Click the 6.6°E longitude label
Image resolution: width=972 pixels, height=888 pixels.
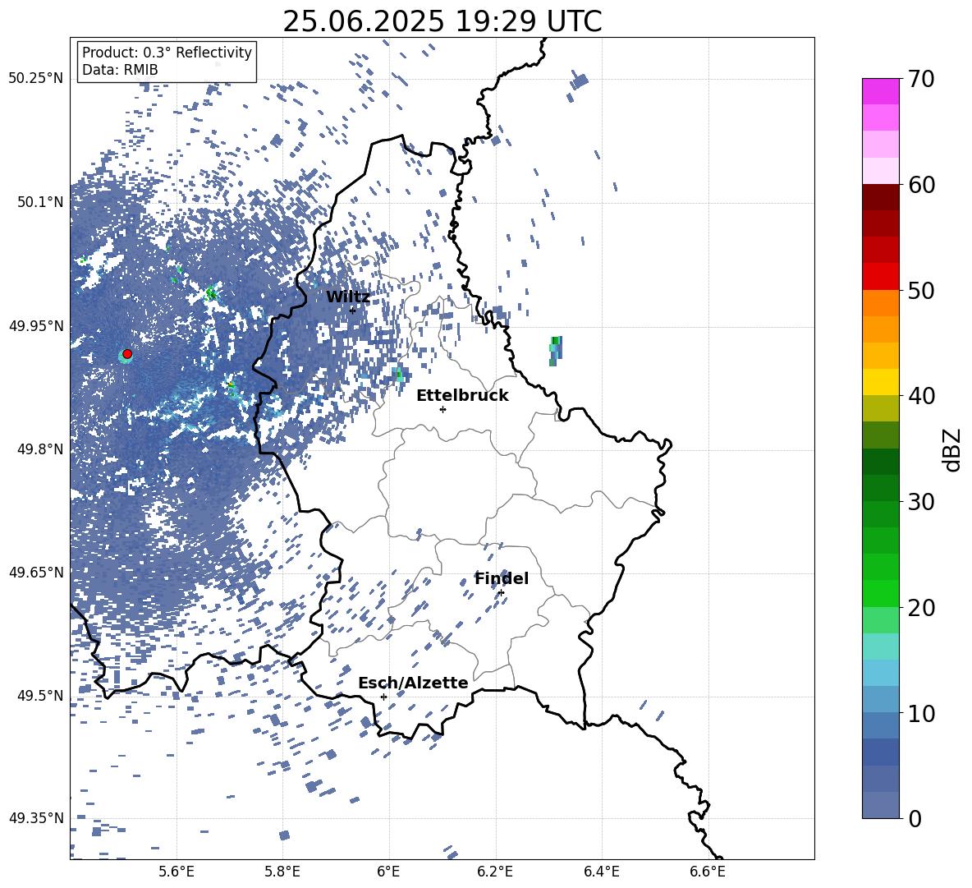(708, 872)
